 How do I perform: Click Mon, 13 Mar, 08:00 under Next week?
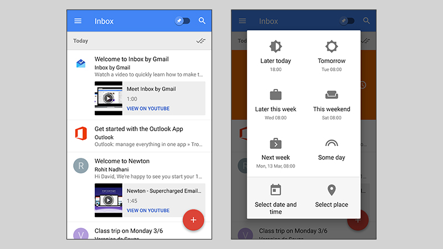click(x=275, y=166)
